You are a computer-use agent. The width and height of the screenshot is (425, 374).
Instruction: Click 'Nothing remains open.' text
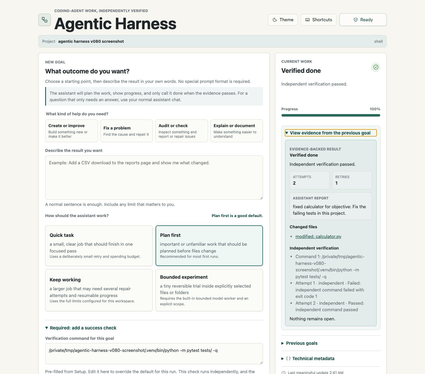pos(312,319)
